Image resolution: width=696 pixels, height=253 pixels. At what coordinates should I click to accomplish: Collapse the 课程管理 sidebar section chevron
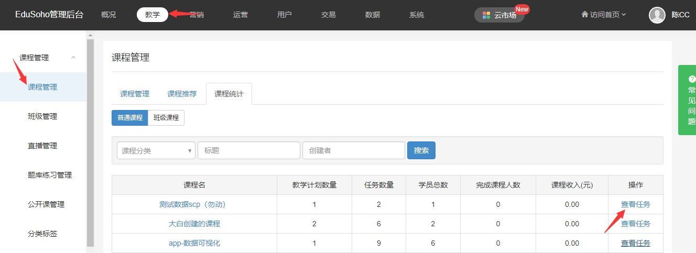point(73,58)
